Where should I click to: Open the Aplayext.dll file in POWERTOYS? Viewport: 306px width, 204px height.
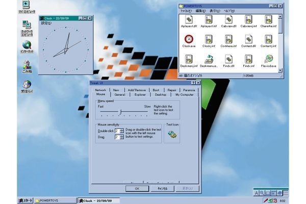[189, 20]
